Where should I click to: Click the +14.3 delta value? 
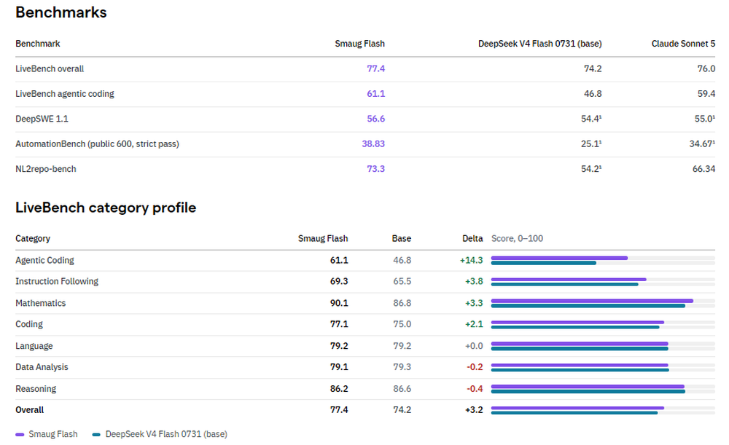click(x=472, y=261)
